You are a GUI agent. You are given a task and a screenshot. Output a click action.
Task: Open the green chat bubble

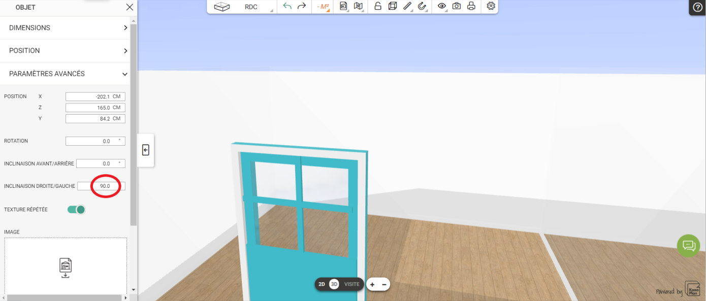tap(689, 246)
